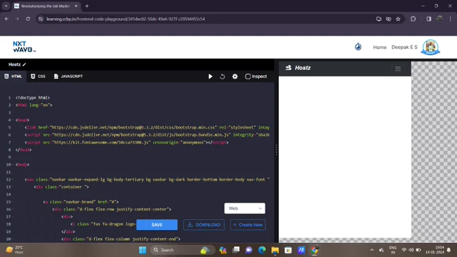The width and height of the screenshot is (457, 257).
Task: Reload the page in browser
Action: coord(28,19)
